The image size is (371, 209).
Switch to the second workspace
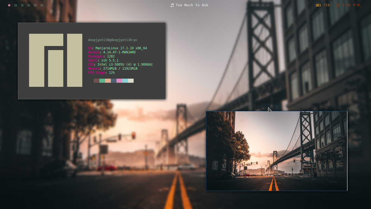15,5
